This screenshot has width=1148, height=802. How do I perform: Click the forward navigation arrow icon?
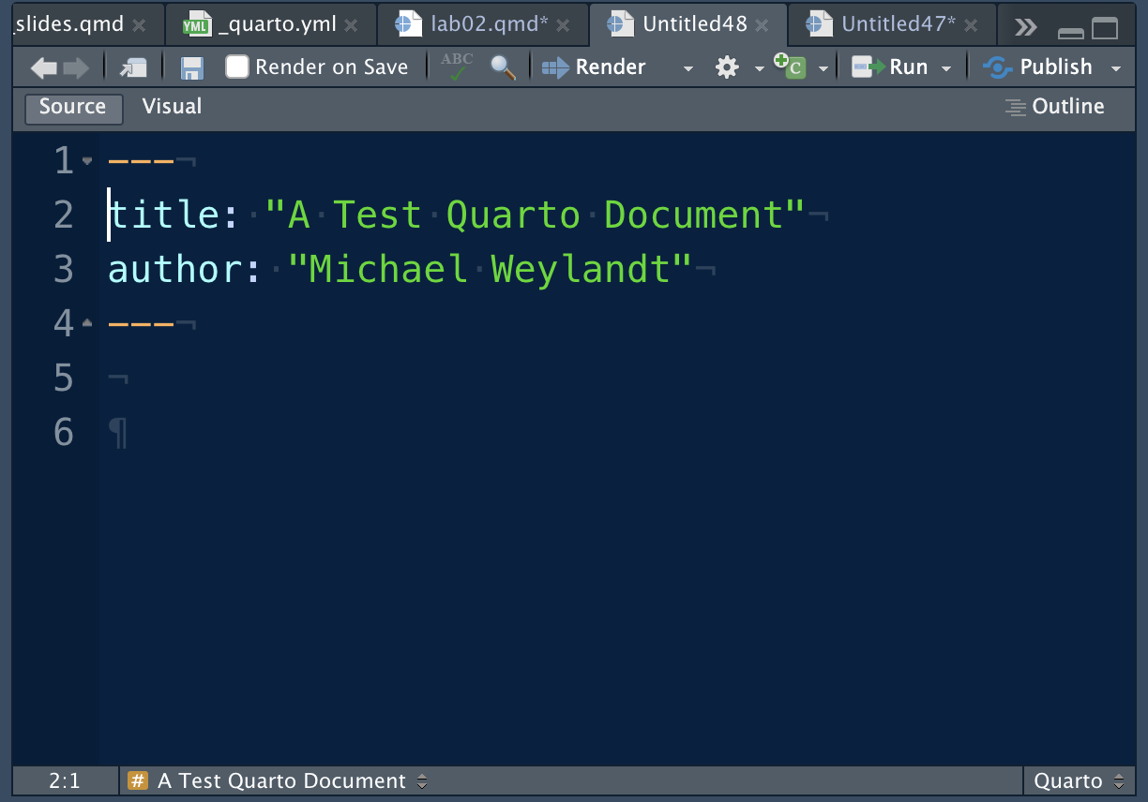(76, 67)
